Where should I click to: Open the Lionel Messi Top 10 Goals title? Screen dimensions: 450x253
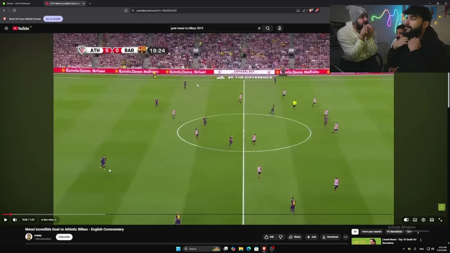tap(399, 241)
